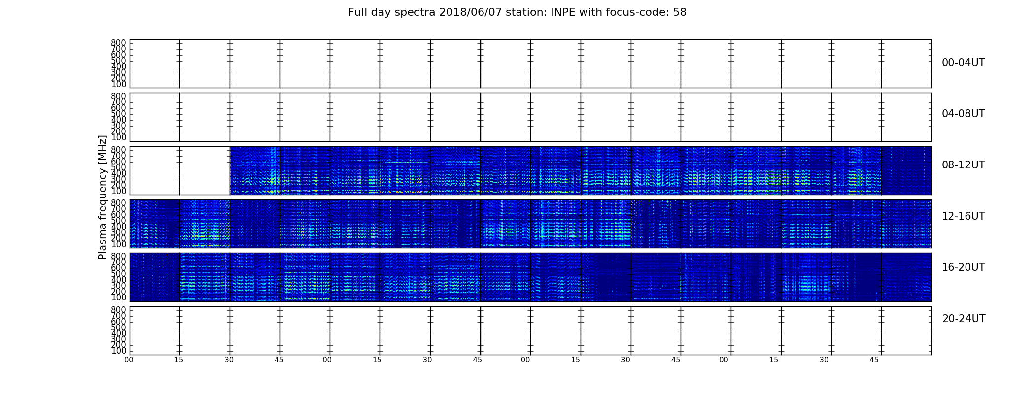Click the "Plasma frequency [MHz]" axis label

point(103,197)
